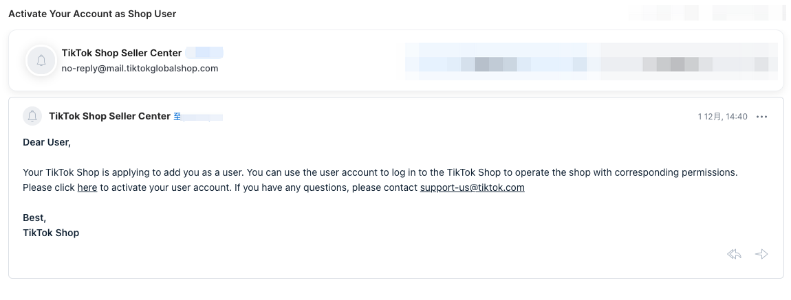Open the three-dot more options menu

[761, 117]
